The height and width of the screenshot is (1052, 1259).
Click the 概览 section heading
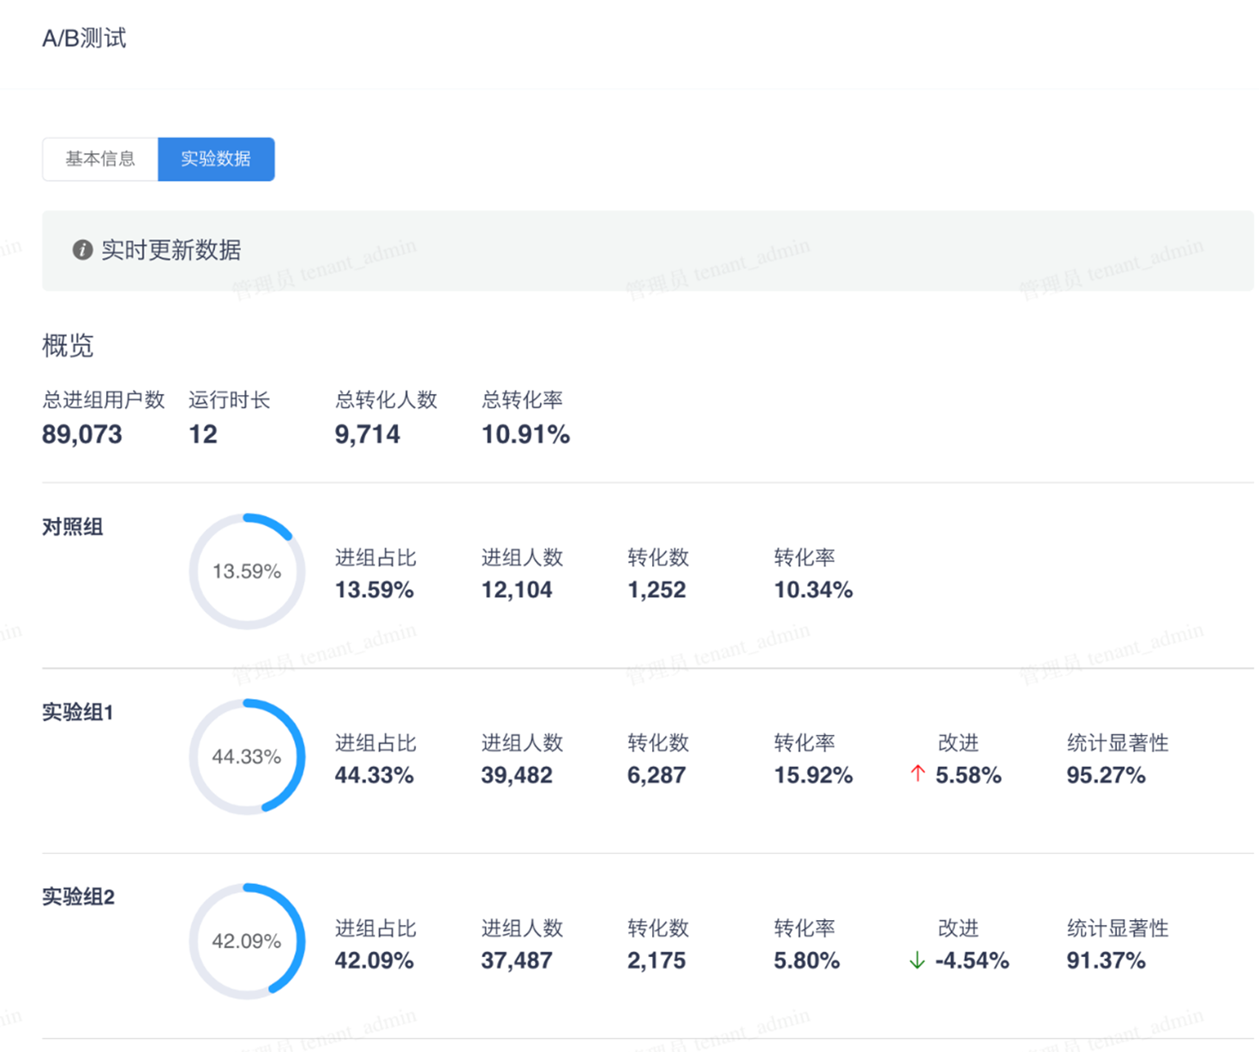click(68, 346)
